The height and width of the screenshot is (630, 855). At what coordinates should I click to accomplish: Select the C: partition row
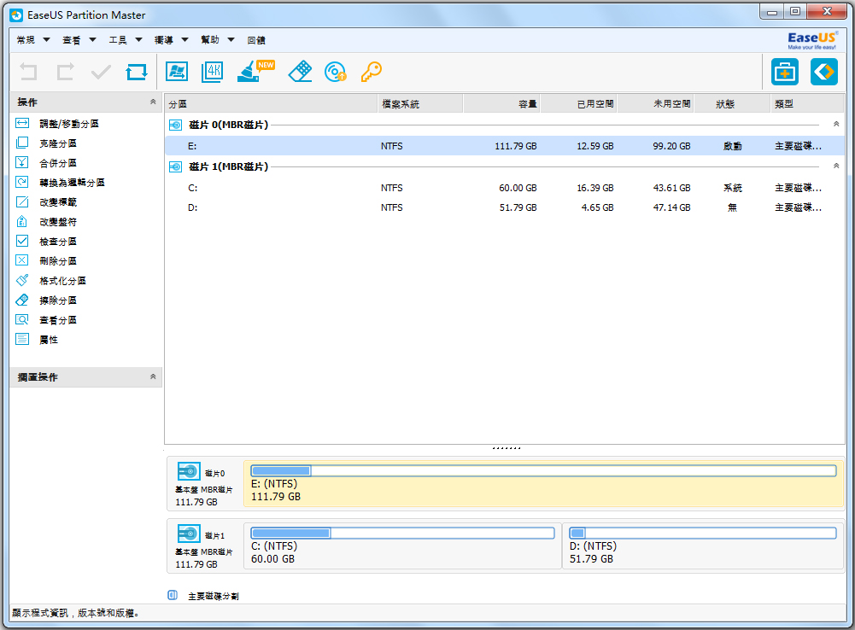505,188
